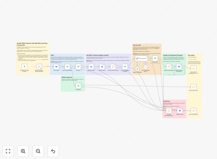Open the Get RAG domain node
Image resolution: width=217 pixels, height=159 pixels.
[x=91, y=67]
